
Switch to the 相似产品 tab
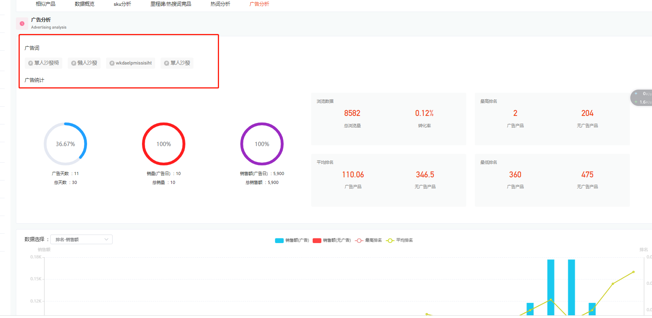pyautogui.click(x=45, y=4)
